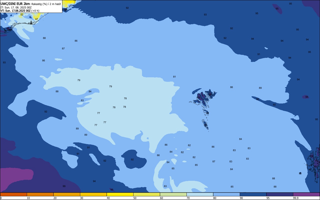Click the '70' tick label on the legend
The image size is (320, 200).
(188, 198)
